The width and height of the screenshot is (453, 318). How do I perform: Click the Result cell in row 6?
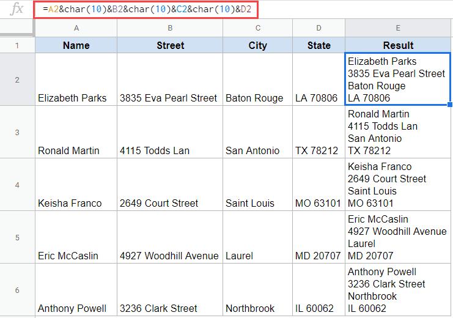pos(398,290)
